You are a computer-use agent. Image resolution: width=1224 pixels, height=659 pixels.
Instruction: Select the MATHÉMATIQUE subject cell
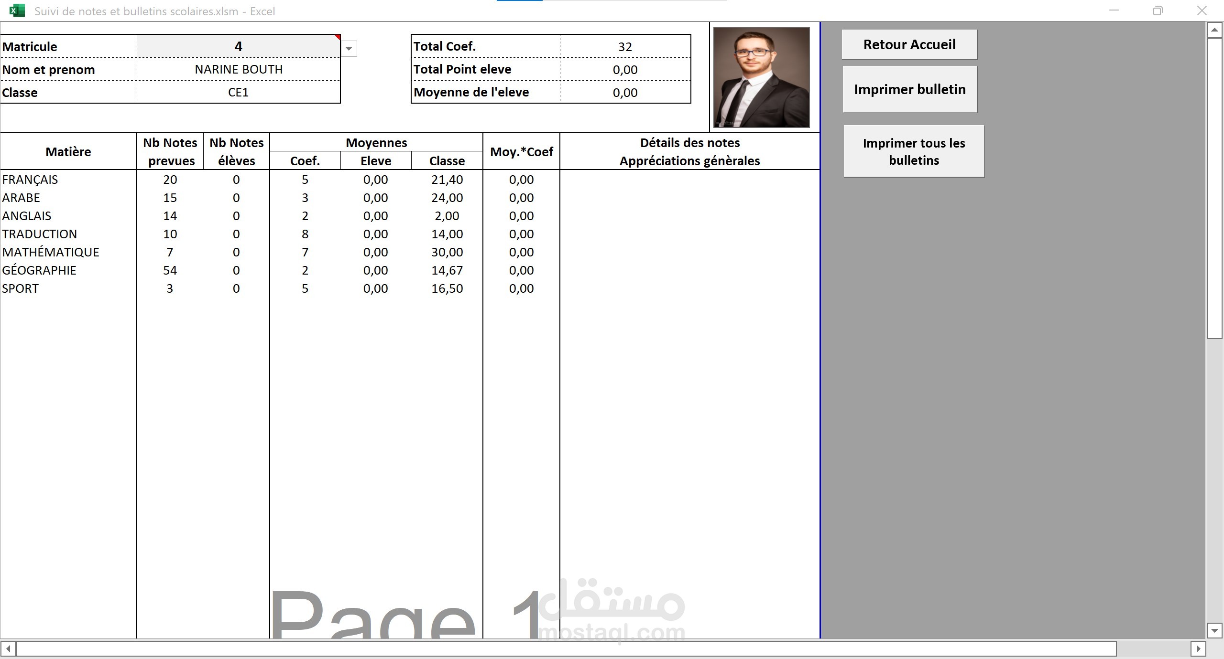click(x=51, y=252)
